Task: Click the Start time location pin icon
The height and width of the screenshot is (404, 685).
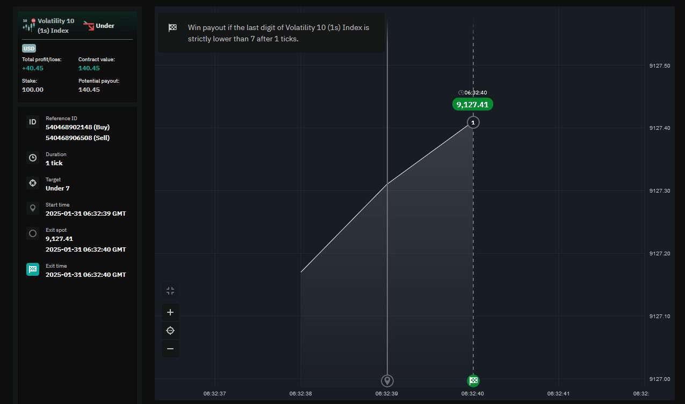Action: (x=33, y=208)
